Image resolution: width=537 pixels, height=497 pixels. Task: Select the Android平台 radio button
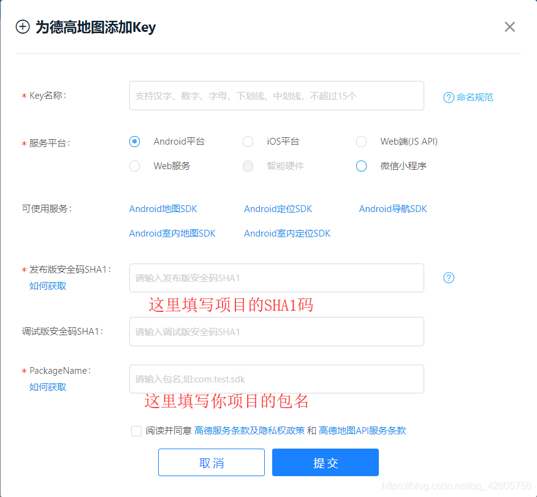click(135, 142)
